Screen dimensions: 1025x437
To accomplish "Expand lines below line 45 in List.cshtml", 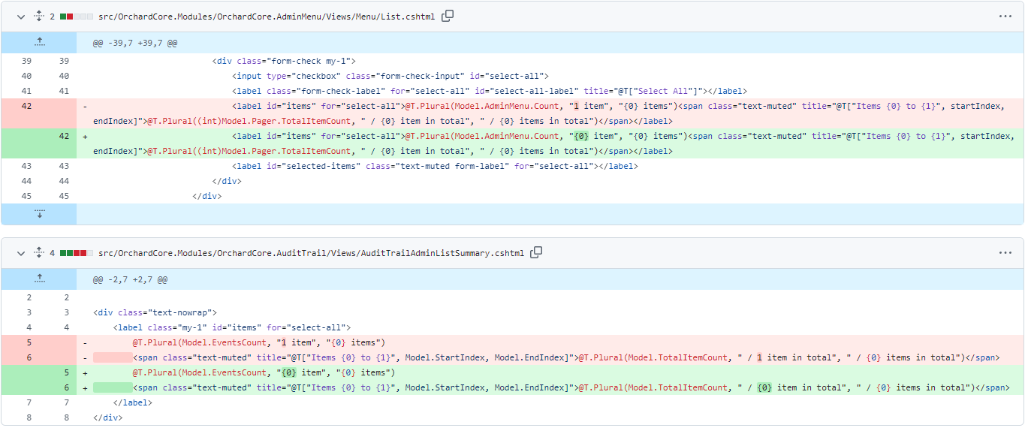I will [x=39, y=214].
